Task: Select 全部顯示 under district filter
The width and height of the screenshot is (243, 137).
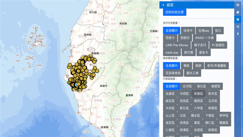Action: (x=171, y=86)
